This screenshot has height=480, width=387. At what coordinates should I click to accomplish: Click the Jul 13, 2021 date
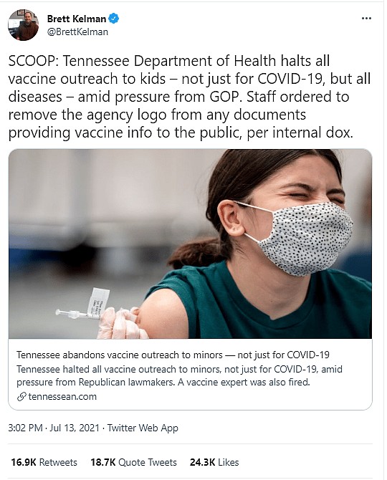point(75,428)
